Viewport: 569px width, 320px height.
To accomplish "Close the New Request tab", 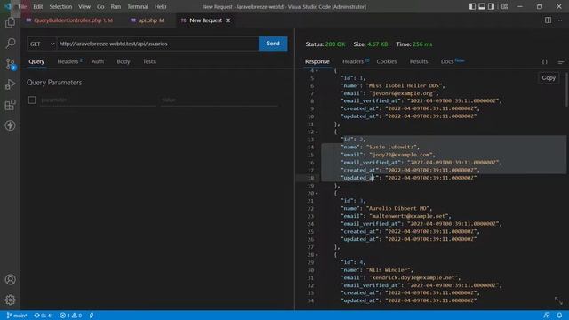I will (x=228, y=20).
